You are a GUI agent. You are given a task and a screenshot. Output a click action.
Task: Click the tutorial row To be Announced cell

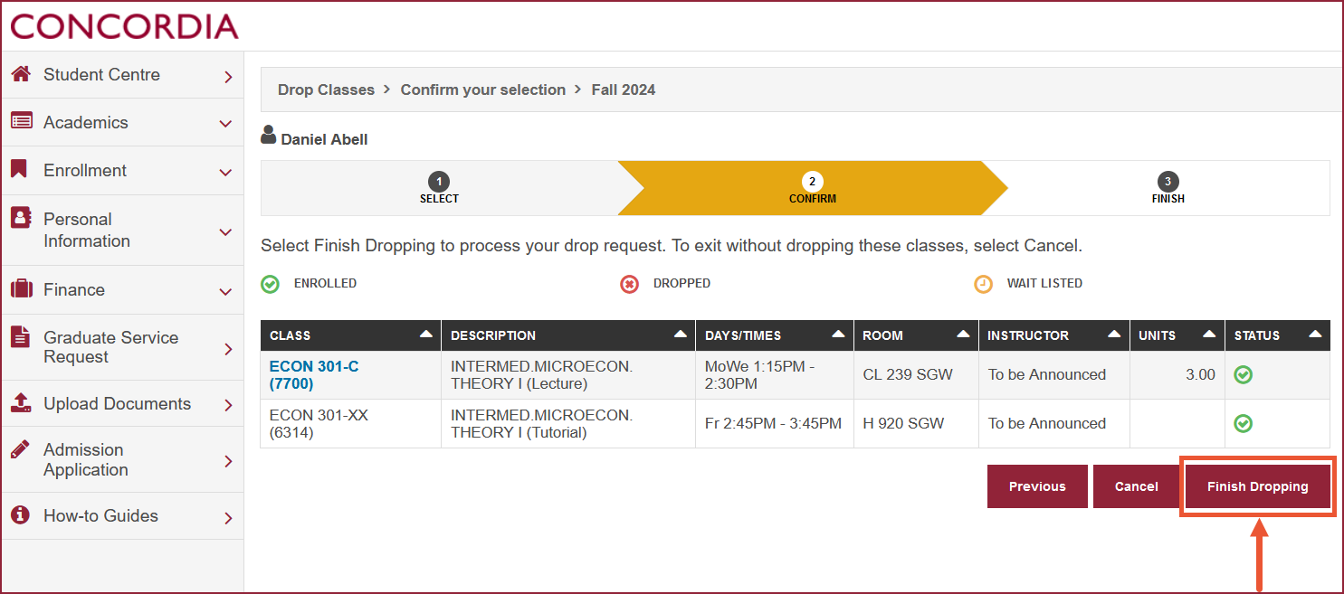click(x=1054, y=423)
